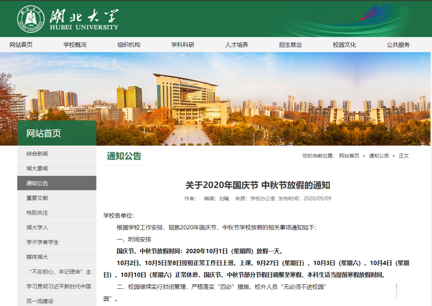This screenshot has height=306, width=432.
Task: Navigate to 招生就业 from top menu
Action: [x=290, y=44]
